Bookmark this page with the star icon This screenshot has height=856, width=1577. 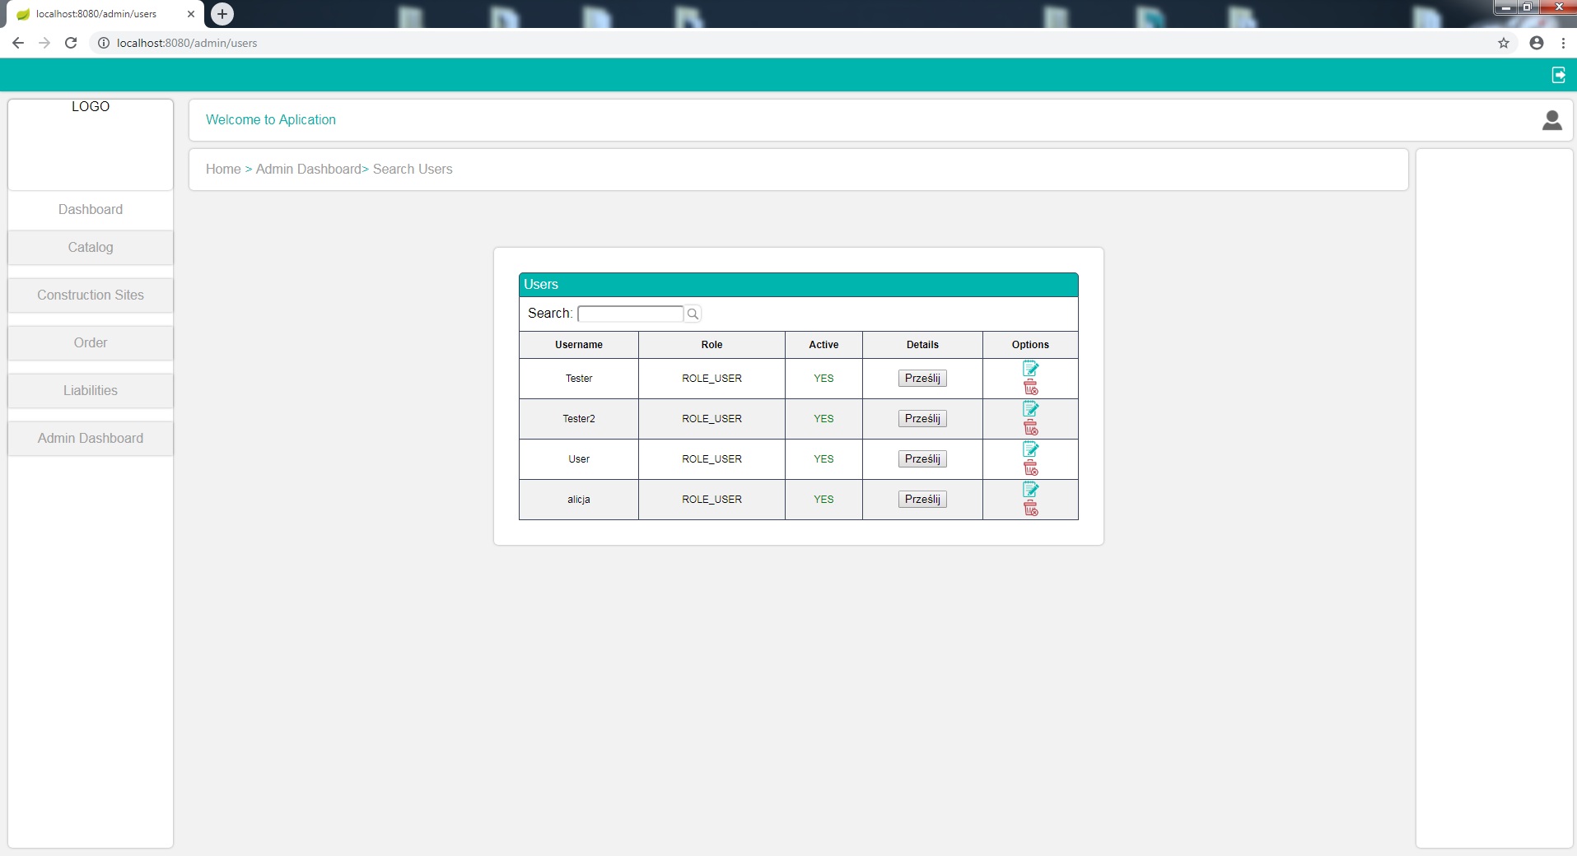tap(1504, 43)
